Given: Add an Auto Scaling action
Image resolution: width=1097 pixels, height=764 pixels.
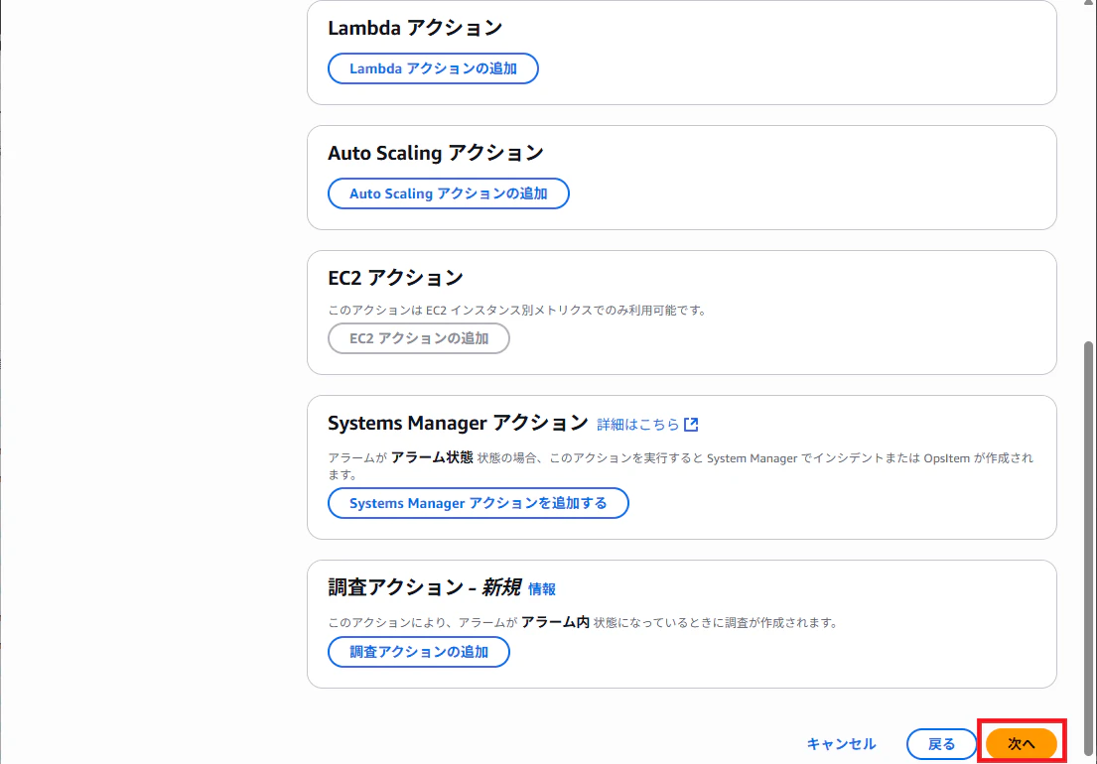Looking at the screenshot, I should click(448, 193).
